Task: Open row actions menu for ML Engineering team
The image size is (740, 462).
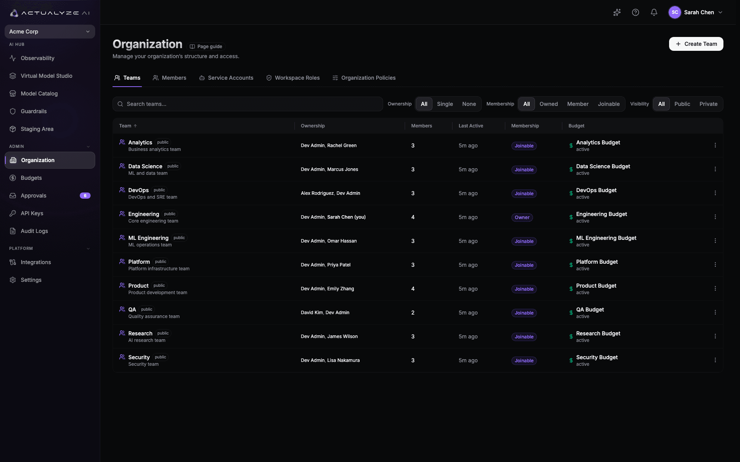Action: [x=715, y=241]
